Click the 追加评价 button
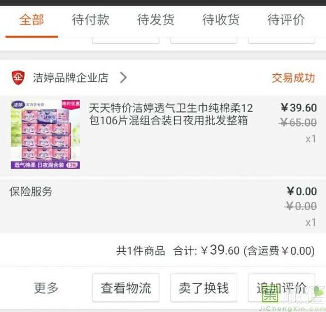The width and height of the screenshot is (326, 312). tap(282, 288)
